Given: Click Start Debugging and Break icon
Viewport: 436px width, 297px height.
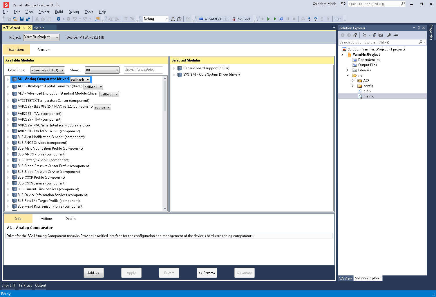Looking at the screenshot, I should click(281, 19).
